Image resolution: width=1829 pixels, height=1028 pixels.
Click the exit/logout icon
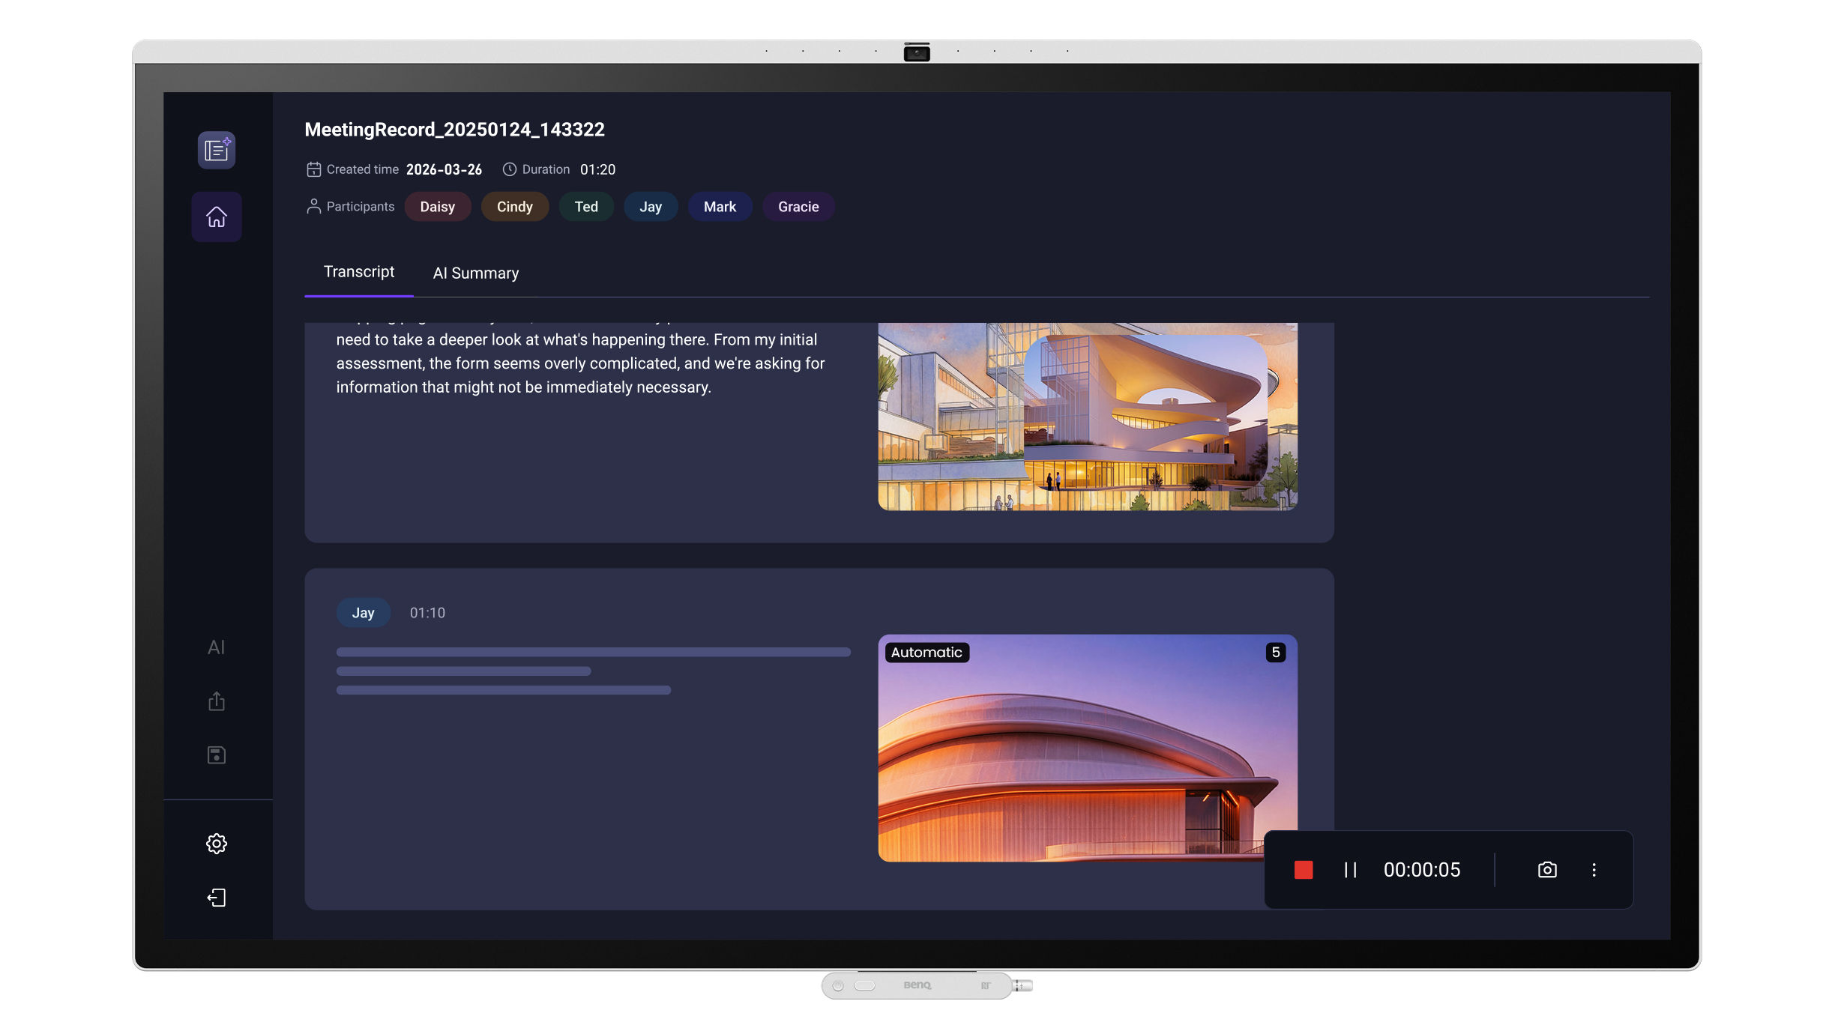pos(216,897)
